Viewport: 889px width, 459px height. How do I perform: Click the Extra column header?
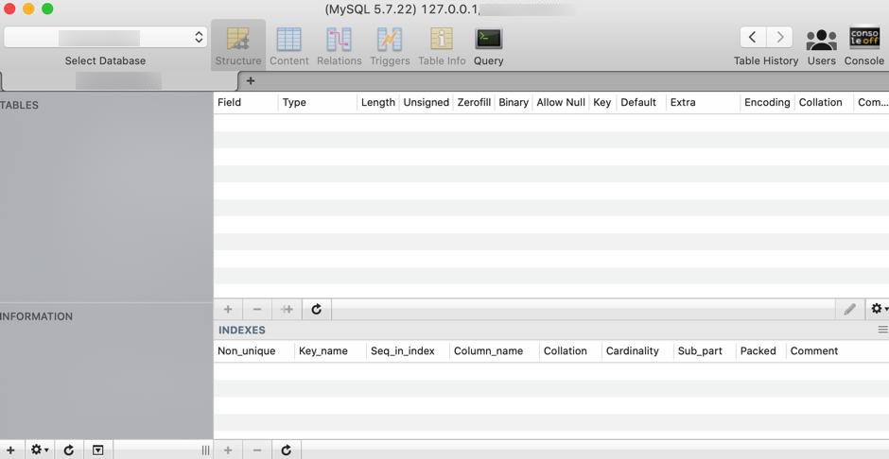[x=703, y=102]
